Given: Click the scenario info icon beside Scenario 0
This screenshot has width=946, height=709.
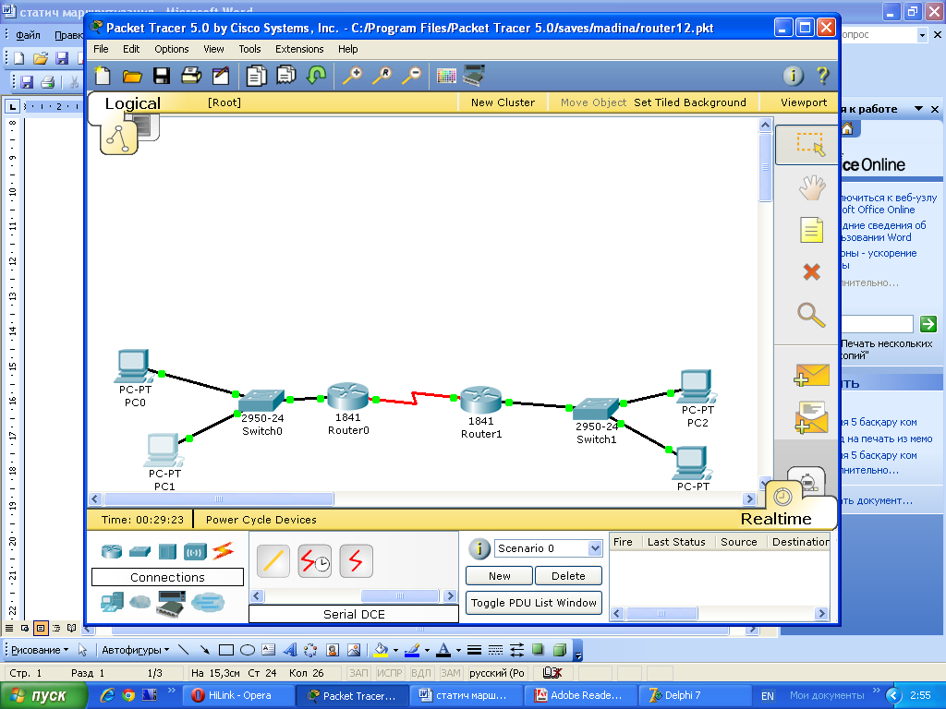Looking at the screenshot, I should click(479, 548).
